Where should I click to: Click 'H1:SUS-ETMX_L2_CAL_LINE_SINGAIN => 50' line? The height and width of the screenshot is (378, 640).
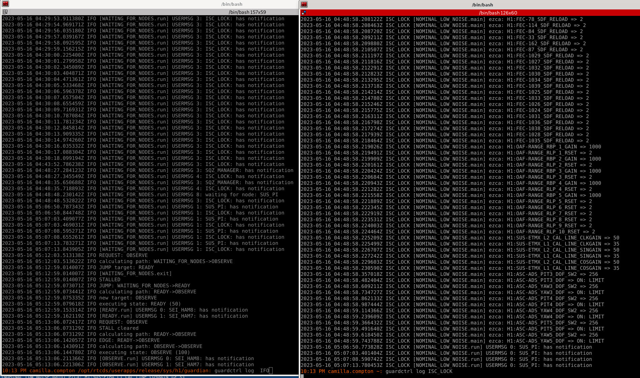click(460, 250)
